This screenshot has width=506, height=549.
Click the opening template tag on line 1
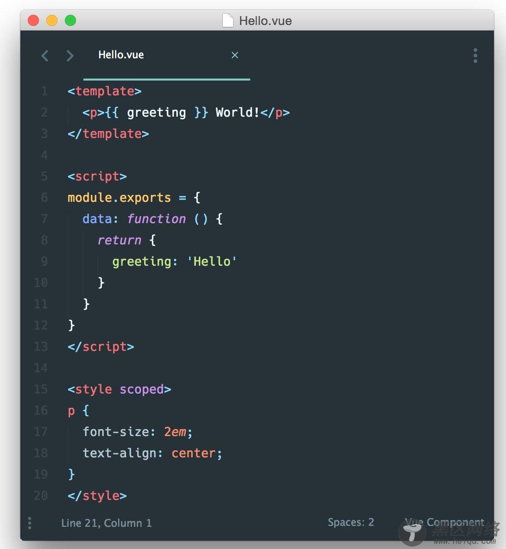[104, 91]
